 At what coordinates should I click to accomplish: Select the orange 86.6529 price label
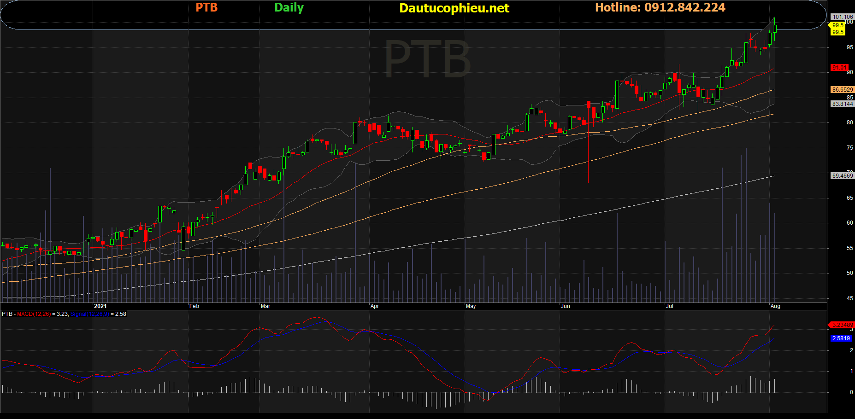point(842,90)
